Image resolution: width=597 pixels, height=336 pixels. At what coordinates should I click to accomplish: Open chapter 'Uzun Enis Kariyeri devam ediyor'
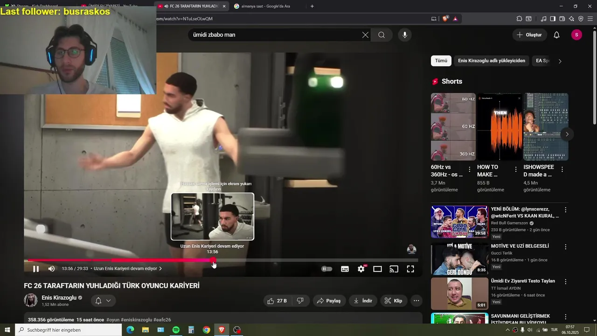click(x=128, y=269)
